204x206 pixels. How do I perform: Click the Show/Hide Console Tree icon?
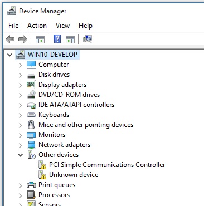pos(40,40)
